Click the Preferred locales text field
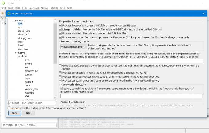 [131, 61]
